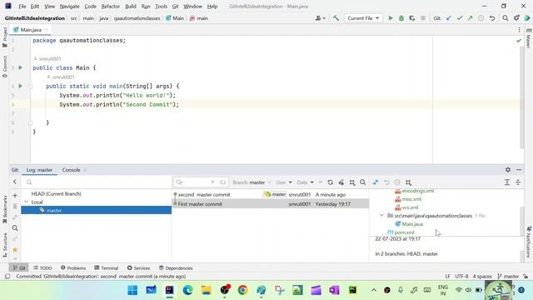Open the Dependencies tool window
The height and width of the screenshot is (300, 533).
tap(176, 268)
